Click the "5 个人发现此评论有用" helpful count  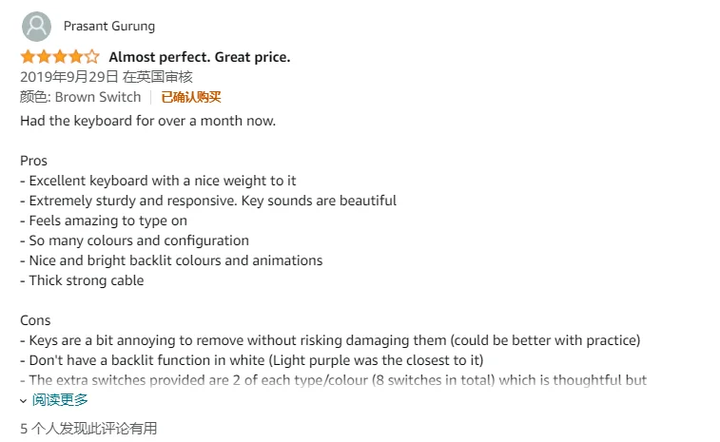(88, 429)
